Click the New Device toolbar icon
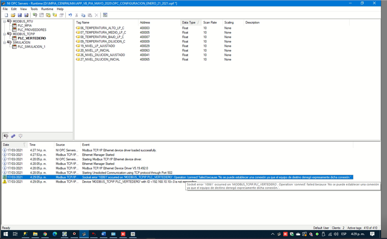387x239 pixels. pyautogui.click(x=42, y=15)
